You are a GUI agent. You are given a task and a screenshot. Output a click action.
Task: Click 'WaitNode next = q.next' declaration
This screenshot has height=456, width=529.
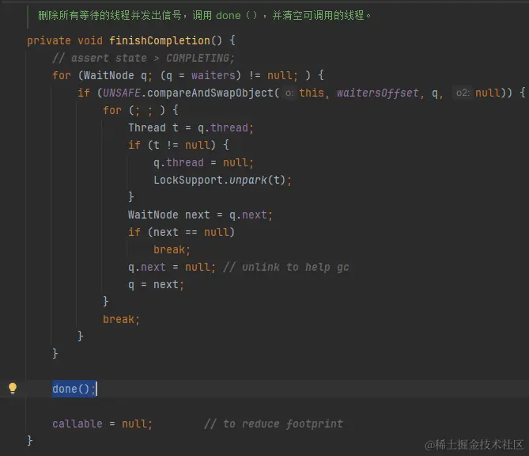click(x=200, y=215)
